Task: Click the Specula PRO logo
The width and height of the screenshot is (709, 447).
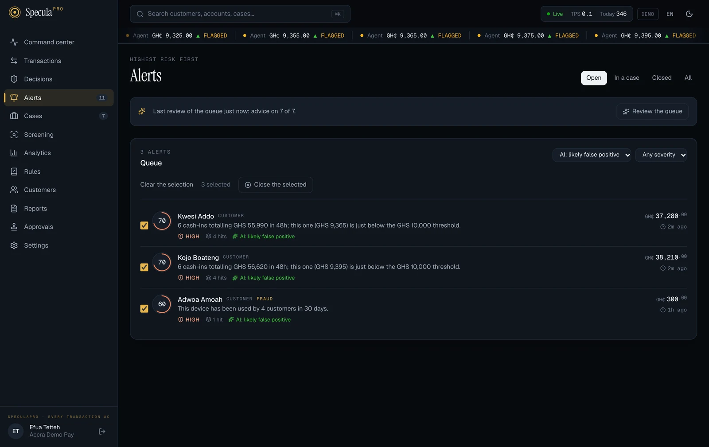Action: [x=36, y=12]
